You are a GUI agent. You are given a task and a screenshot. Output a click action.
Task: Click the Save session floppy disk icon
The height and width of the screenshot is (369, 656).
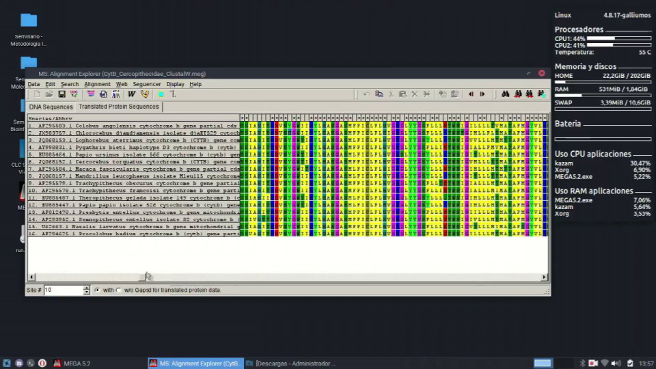[x=61, y=94]
